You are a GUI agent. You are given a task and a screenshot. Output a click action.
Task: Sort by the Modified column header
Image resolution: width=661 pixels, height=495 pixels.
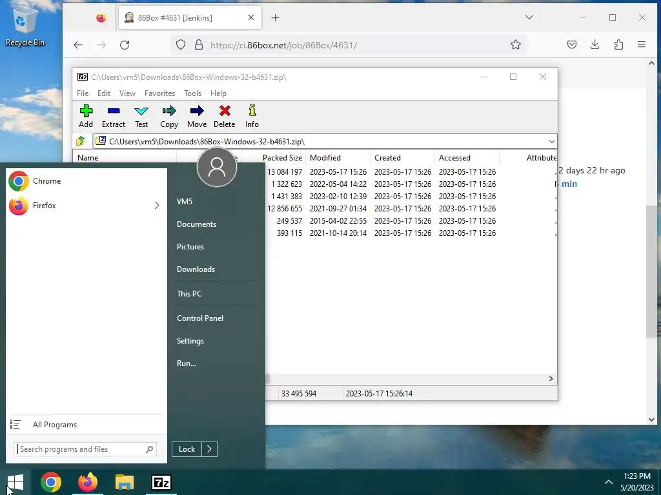[338, 158]
